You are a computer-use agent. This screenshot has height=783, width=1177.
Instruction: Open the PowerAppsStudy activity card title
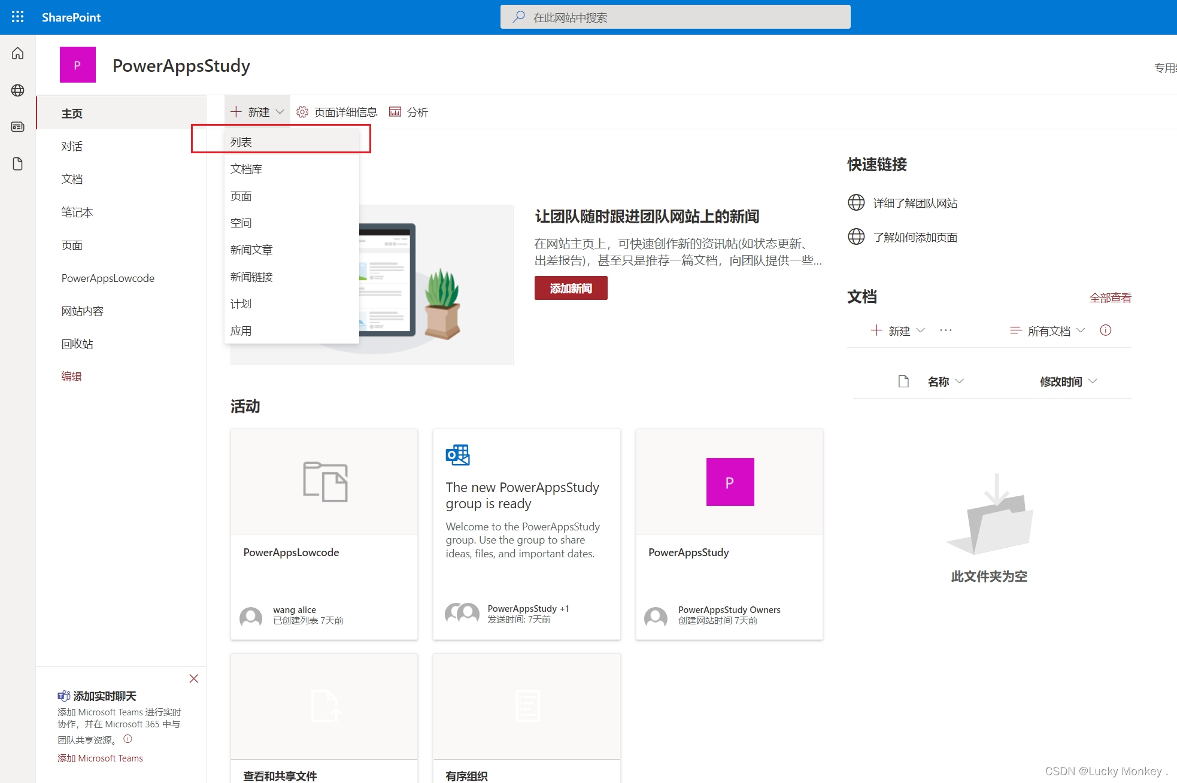tap(688, 552)
